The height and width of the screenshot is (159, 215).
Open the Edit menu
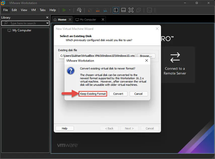[14, 10]
